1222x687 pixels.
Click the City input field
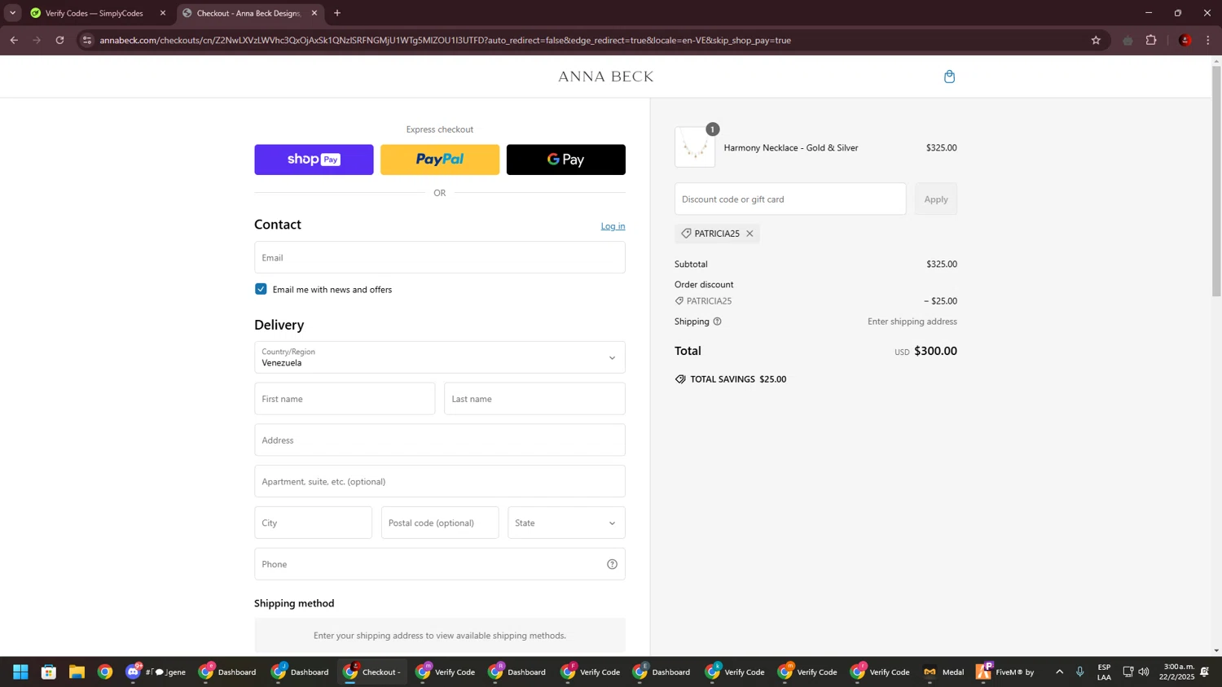tap(313, 523)
